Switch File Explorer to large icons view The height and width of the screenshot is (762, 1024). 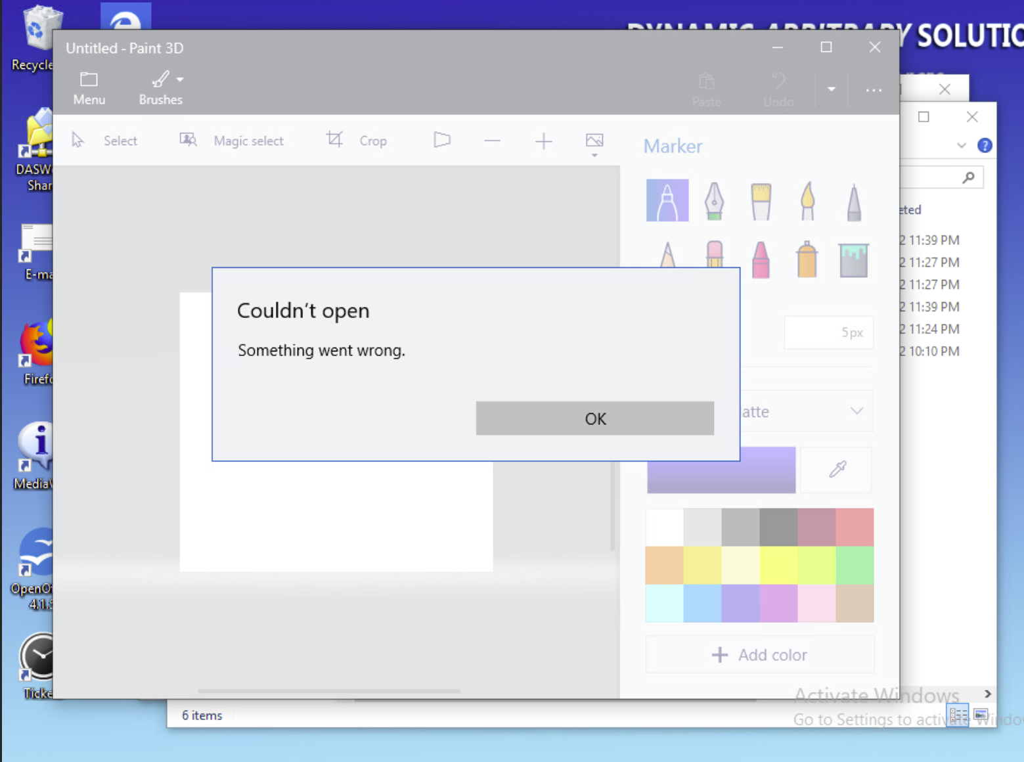(981, 715)
